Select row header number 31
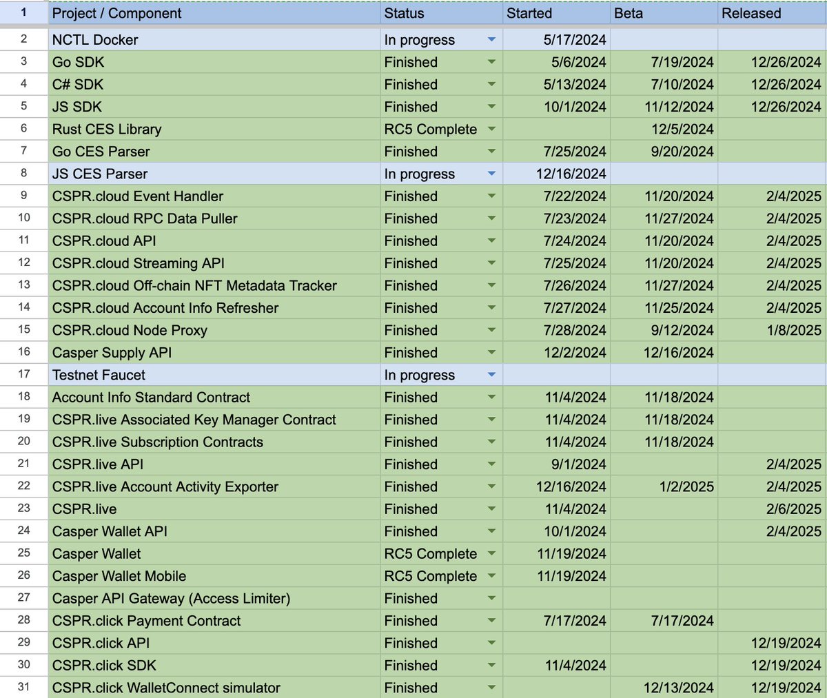827x698 pixels. pyautogui.click(x=24, y=688)
